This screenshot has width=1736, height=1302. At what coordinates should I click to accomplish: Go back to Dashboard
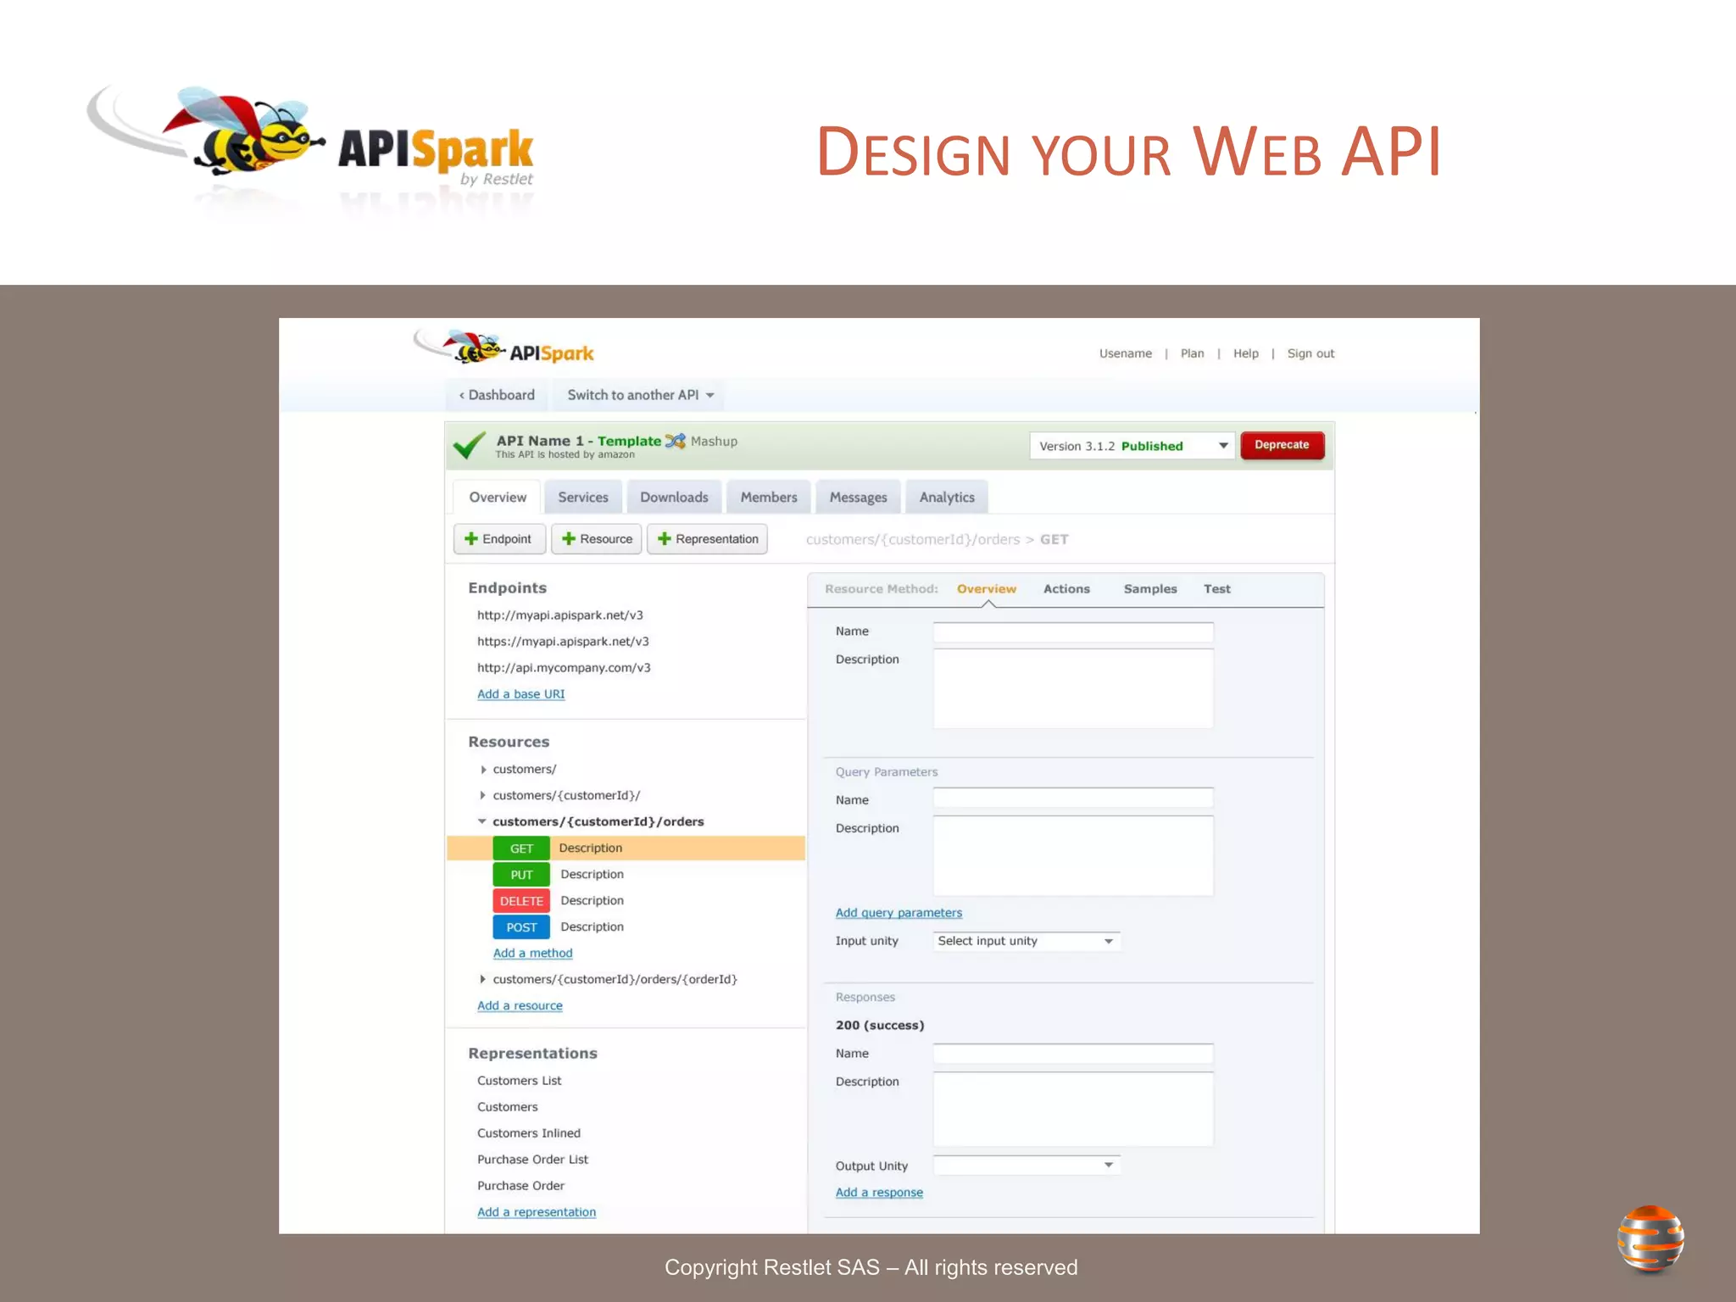tap(497, 395)
